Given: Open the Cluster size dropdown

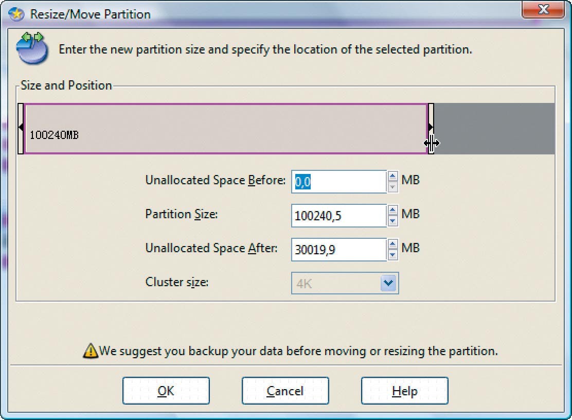Looking at the screenshot, I should pos(389,283).
